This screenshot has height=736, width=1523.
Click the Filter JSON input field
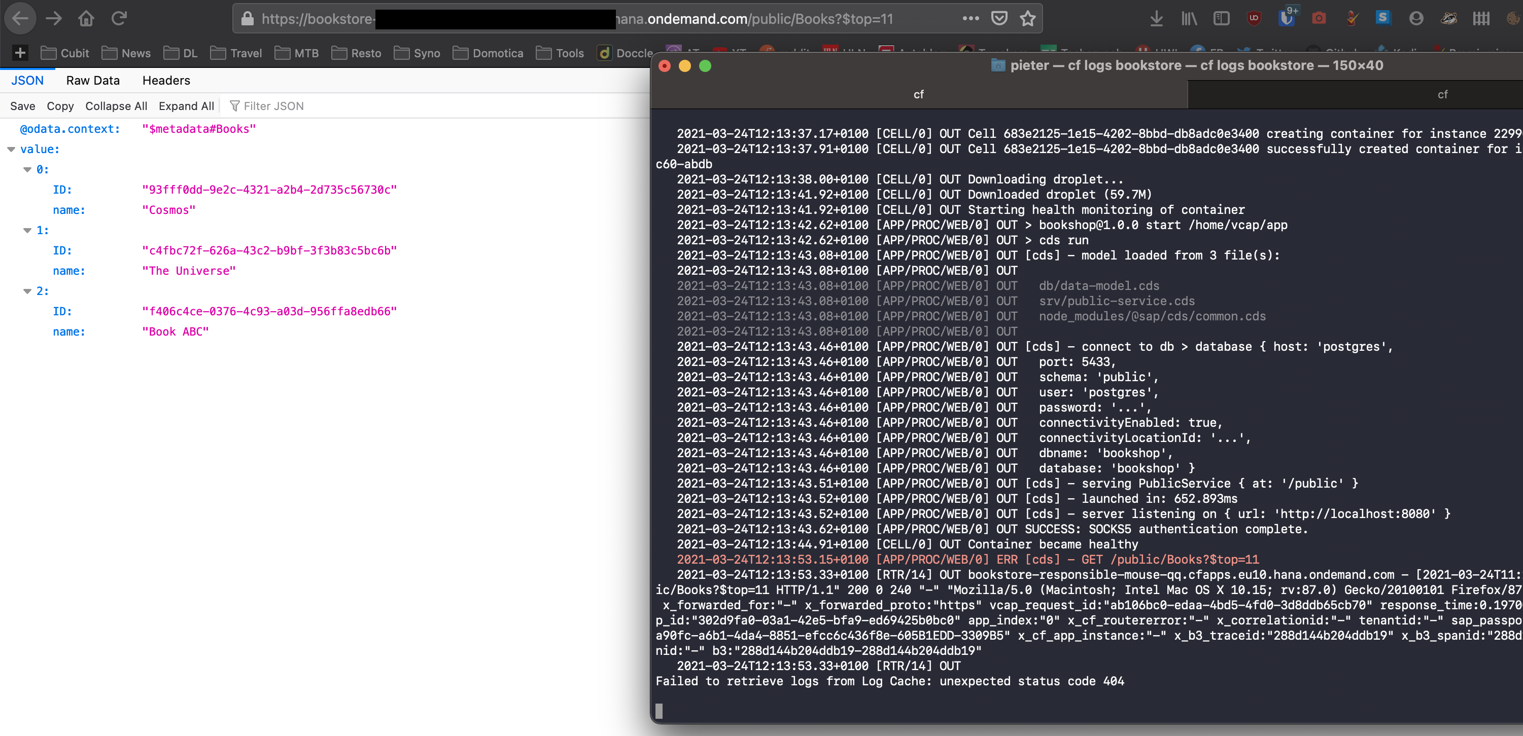(275, 106)
